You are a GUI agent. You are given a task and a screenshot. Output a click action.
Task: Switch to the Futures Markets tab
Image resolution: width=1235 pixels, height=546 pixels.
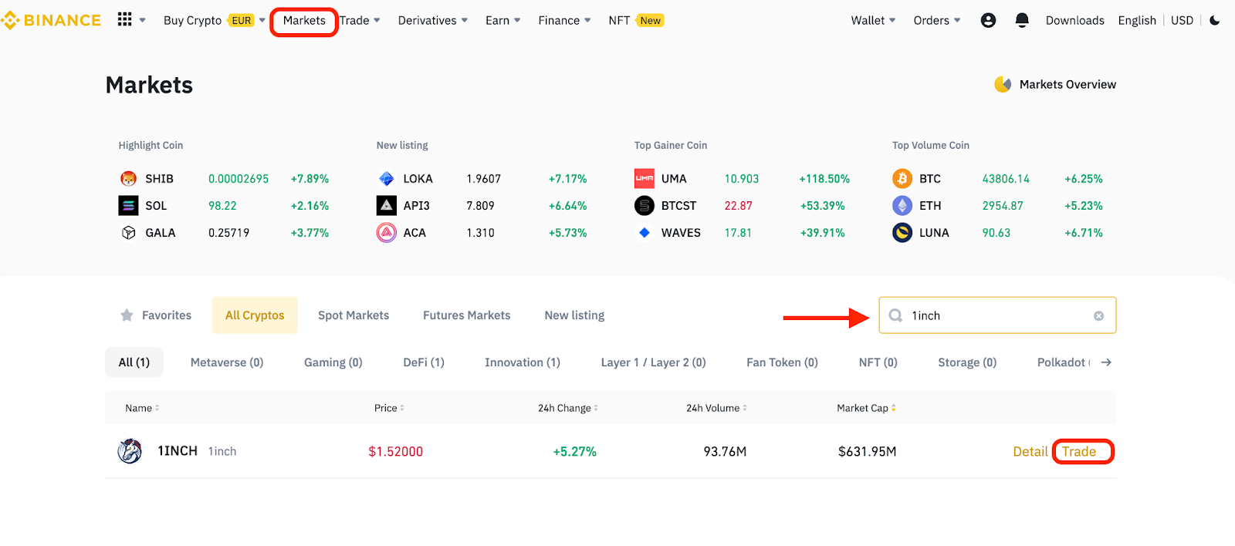pyautogui.click(x=467, y=315)
